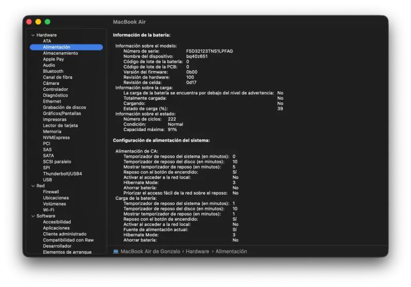Click the Información de la batería heading
Viewport: 411px width, 287px height.
(x=142, y=35)
